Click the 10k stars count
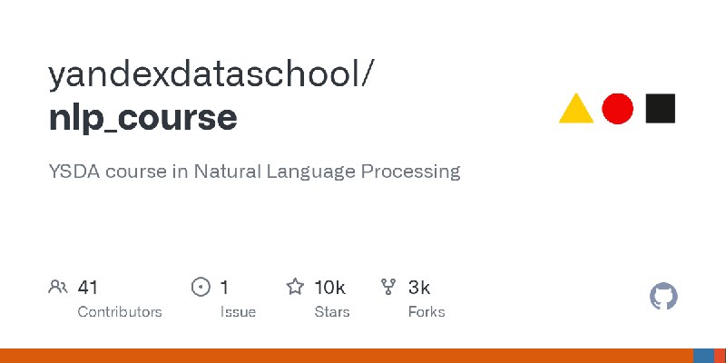The image size is (726, 363). point(329,288)
